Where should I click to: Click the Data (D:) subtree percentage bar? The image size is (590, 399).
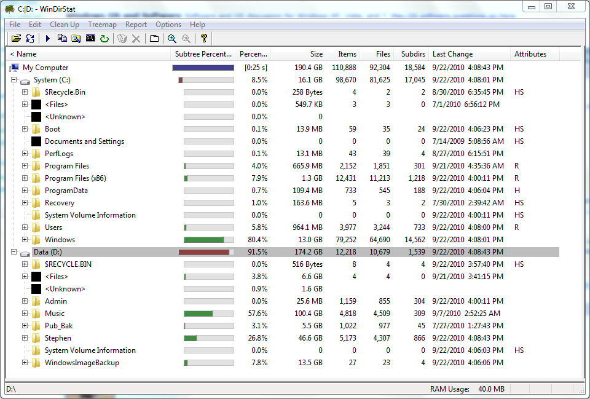tap(206, 252)
